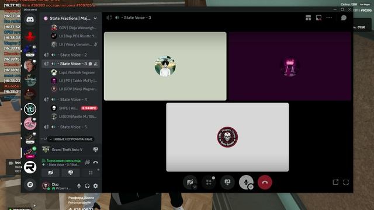Image resolution: width=374 pixels, height=210 pixels.
Task: Open the Discover servers compass icon
Action: [x=30, y=184]
